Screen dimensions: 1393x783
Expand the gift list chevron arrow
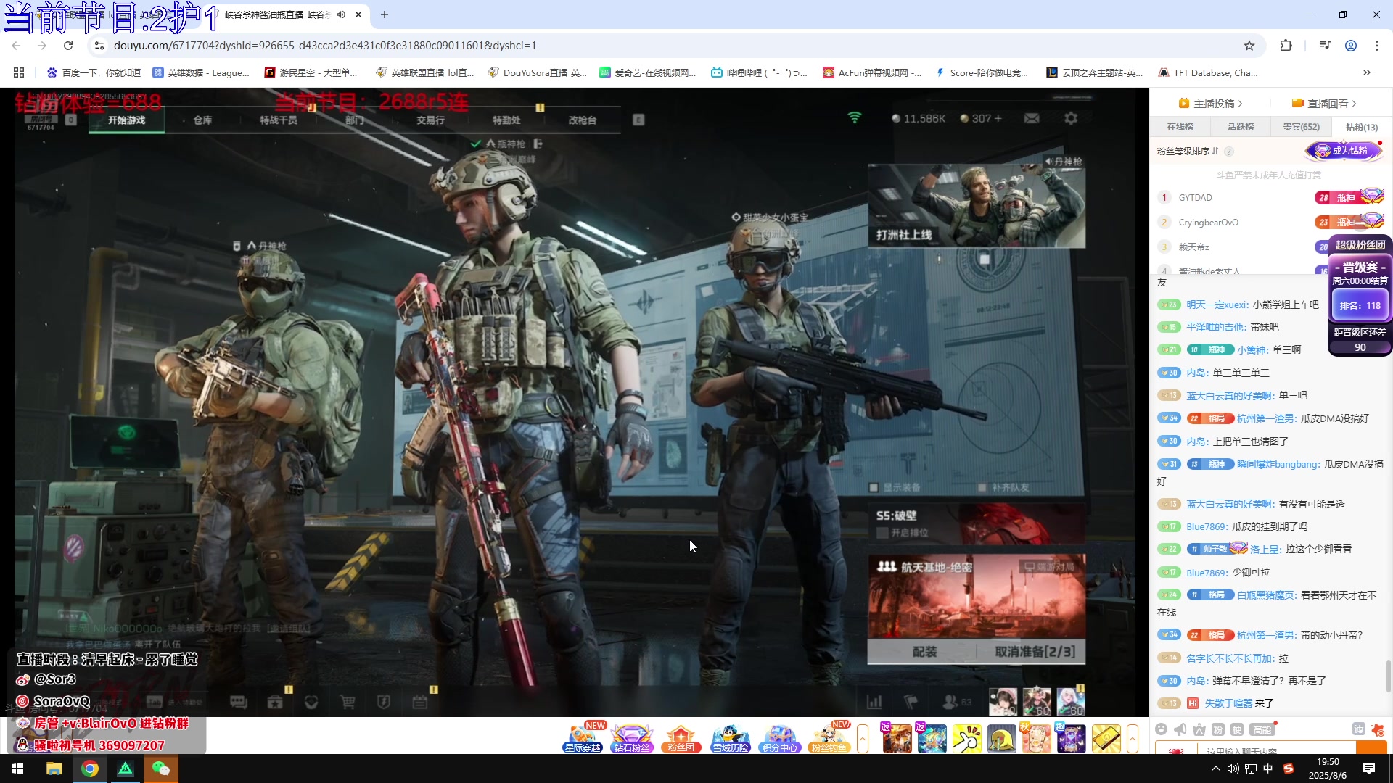1133,739
